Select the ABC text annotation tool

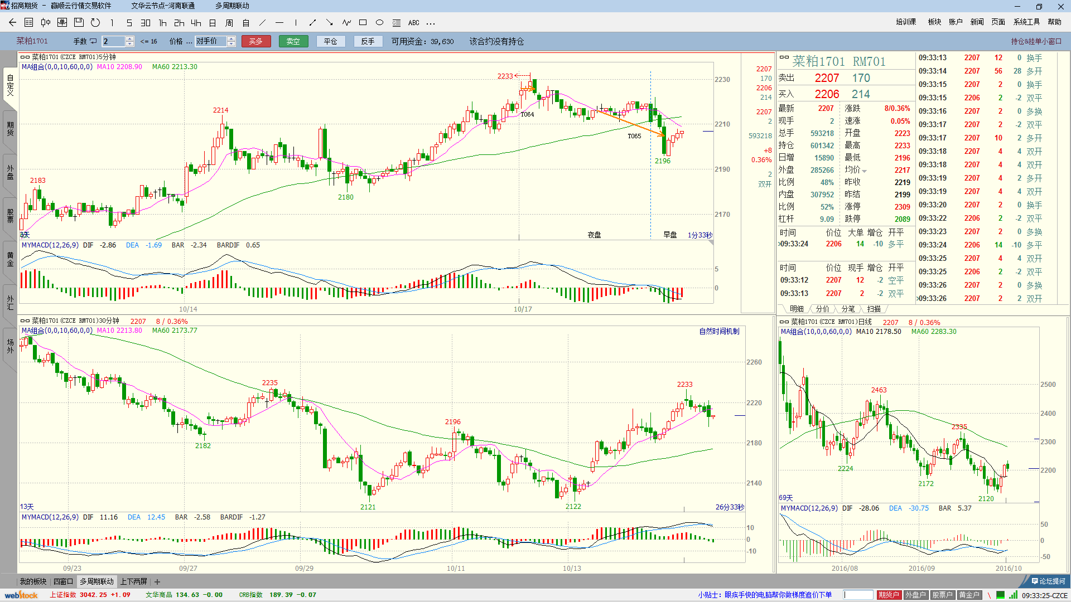point(413,23)
